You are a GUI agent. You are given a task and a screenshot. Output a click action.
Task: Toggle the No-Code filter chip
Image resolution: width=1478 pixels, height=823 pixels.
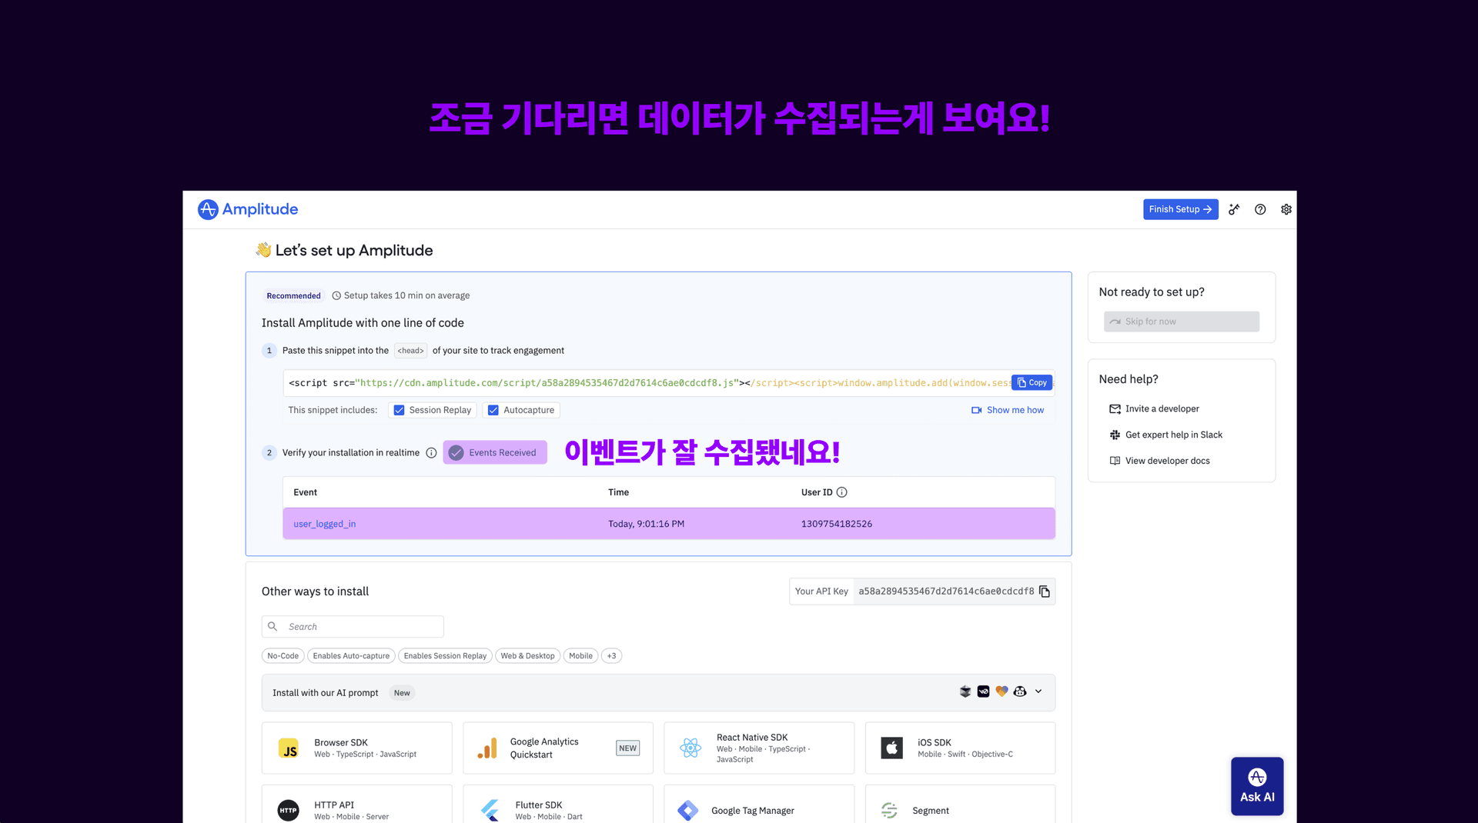[283, 655]
